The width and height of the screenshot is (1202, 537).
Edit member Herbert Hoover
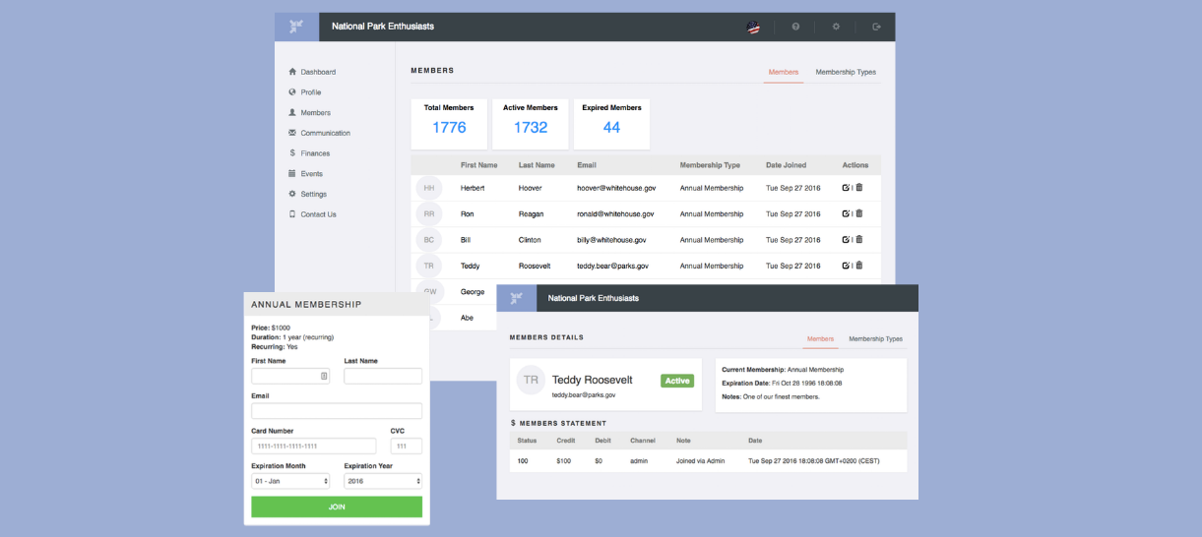(x=846, y=187)
